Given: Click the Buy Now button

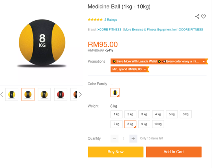Looking at the screenshot, I should 116,152.
